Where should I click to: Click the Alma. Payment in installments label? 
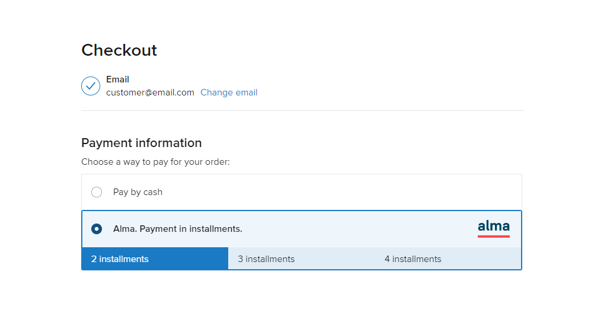[178, 229]
